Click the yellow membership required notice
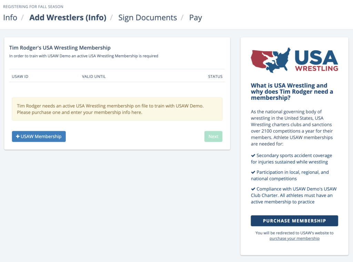Viewport: 353px width, 262px height. [117, 109]
